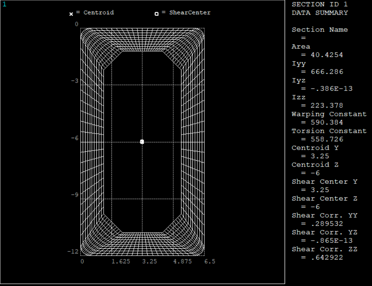Click the 'Centroid Y' label

click(x=315, y=148)
